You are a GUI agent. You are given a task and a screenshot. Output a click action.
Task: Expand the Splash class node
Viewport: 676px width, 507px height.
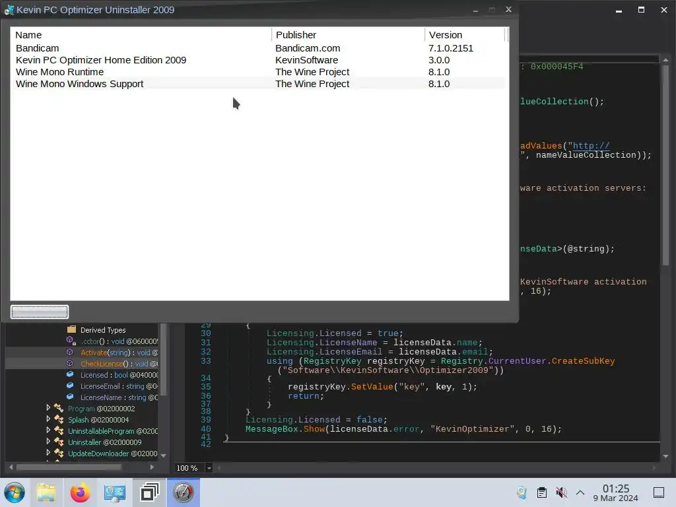tap(48, 419)
